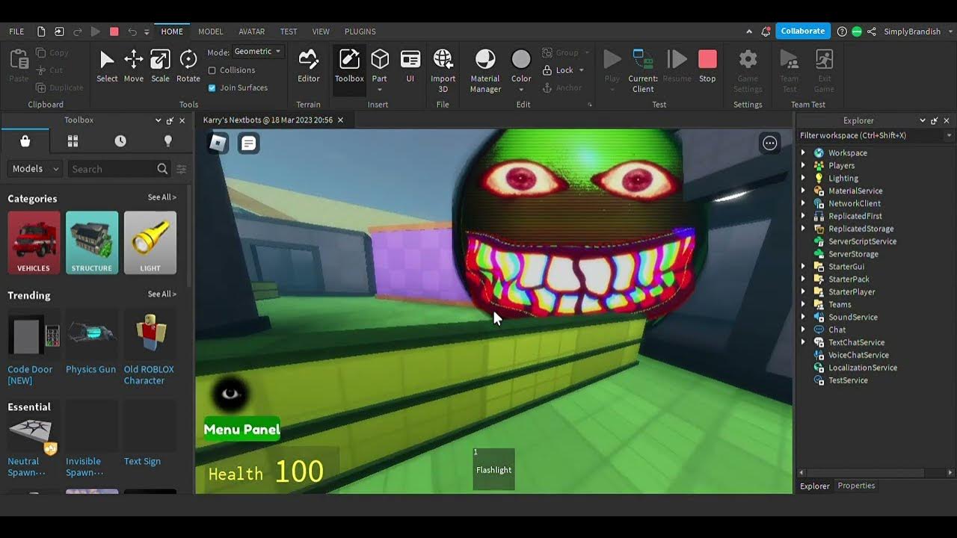The image size is (957, 538).
Task: Activate the Scale tool
Action: point(160,66)
